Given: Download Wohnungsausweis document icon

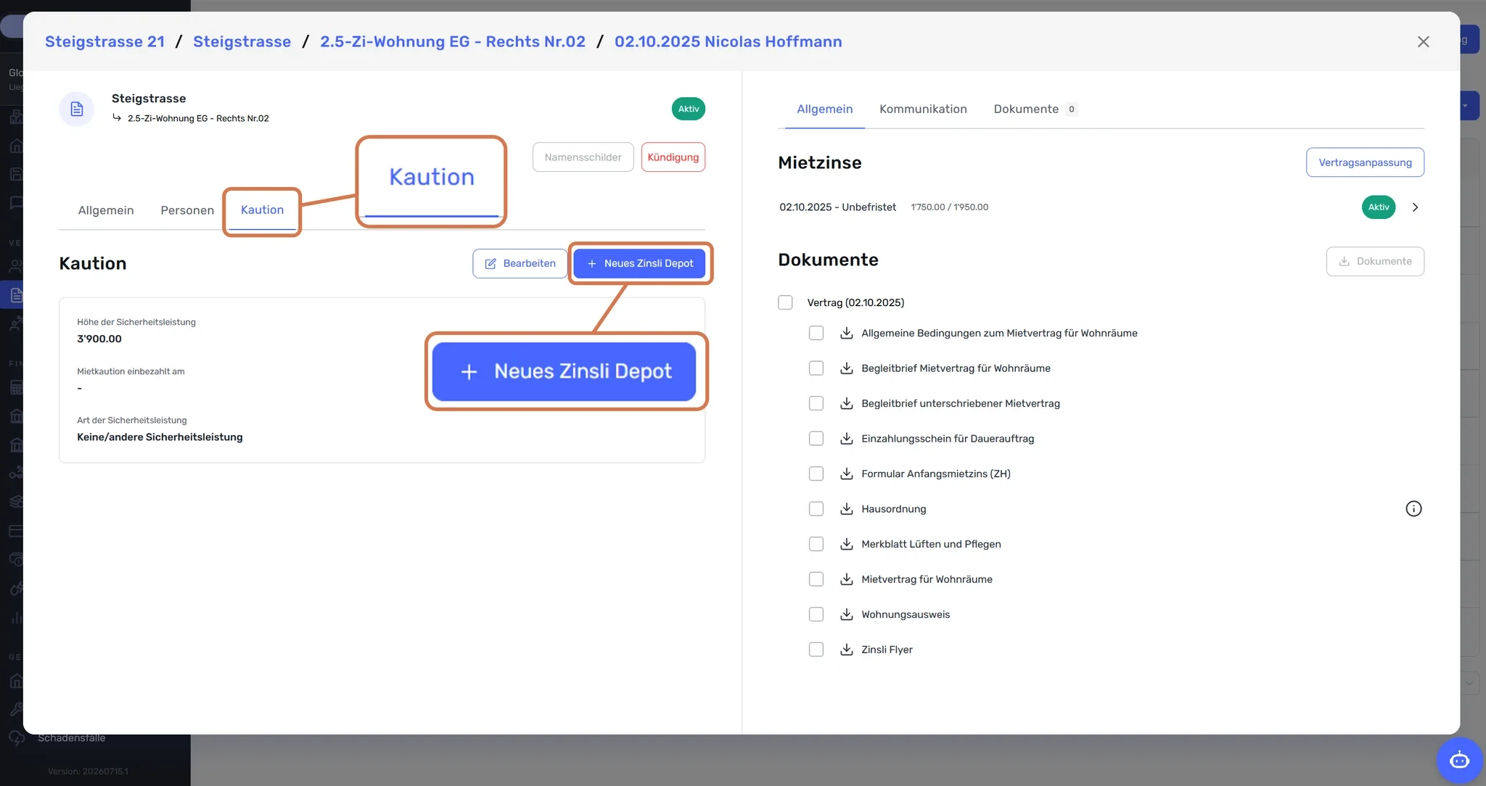Looking at the screenshot, I should pyautogui.click(x=846, y=614).
